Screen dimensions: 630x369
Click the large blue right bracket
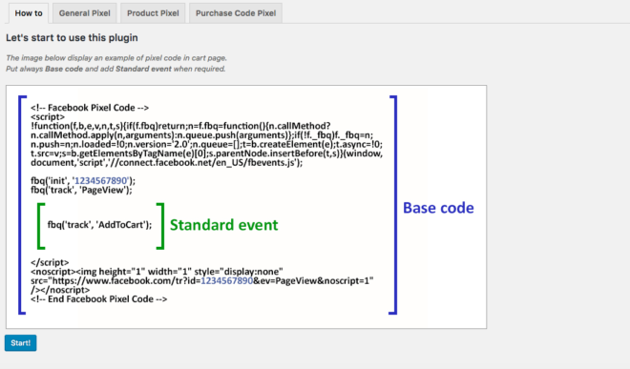point(393,205)
